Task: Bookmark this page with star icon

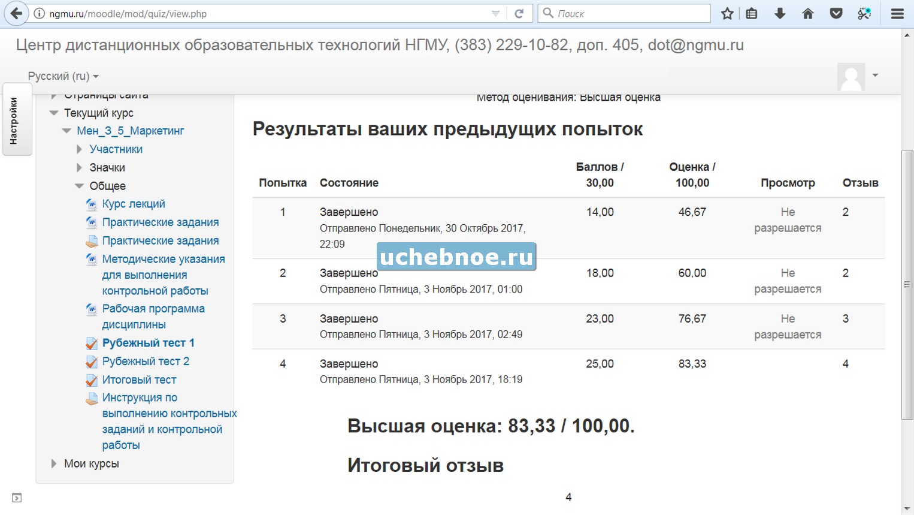Action: tap(727, 13)
